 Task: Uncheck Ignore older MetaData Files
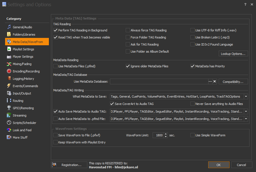tap(128, 66)
